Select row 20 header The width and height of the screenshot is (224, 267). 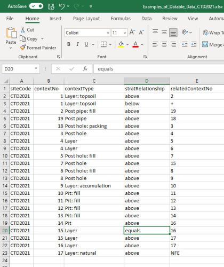5,231
